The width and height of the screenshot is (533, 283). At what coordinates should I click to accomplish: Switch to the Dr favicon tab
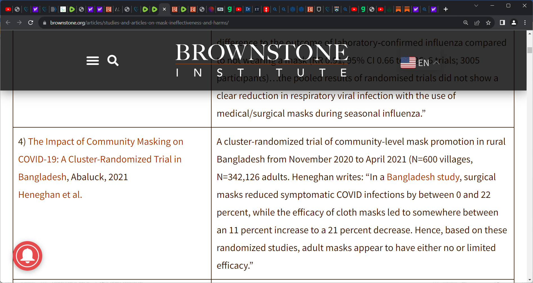point(248,9)
